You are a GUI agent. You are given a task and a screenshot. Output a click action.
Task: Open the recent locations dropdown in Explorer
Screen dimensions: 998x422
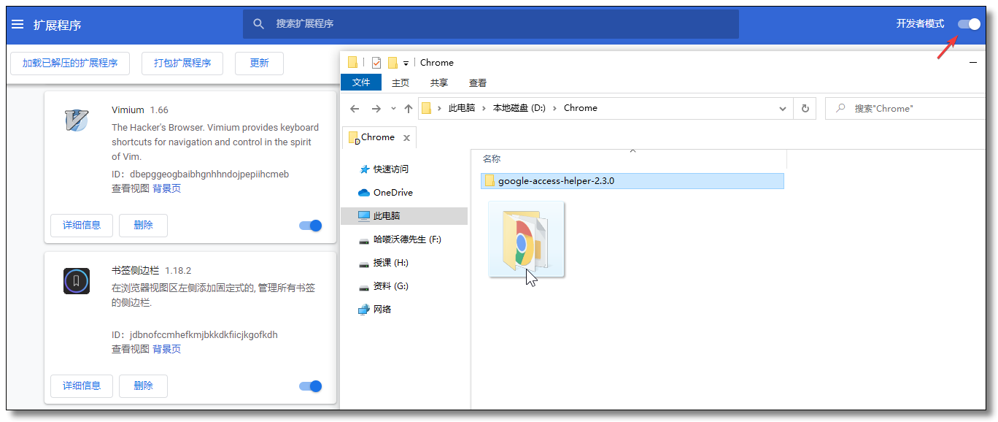393,108
